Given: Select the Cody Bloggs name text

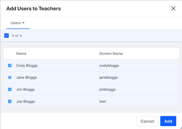Looking at the screenshot, I should click(27, 66).
